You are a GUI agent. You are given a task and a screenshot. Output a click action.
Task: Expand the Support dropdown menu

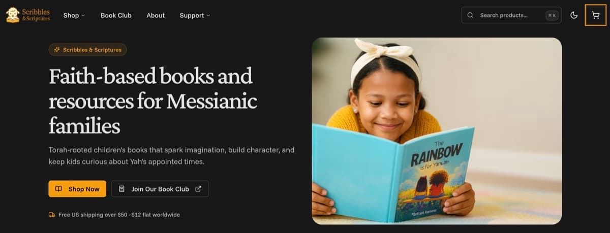[195, 15]
